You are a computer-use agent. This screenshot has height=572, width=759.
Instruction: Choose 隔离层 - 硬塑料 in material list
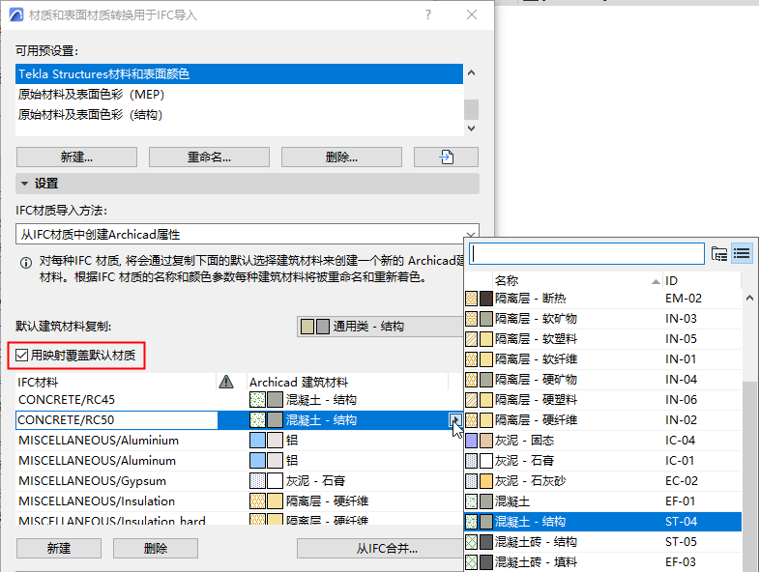(x=602, y=400)
